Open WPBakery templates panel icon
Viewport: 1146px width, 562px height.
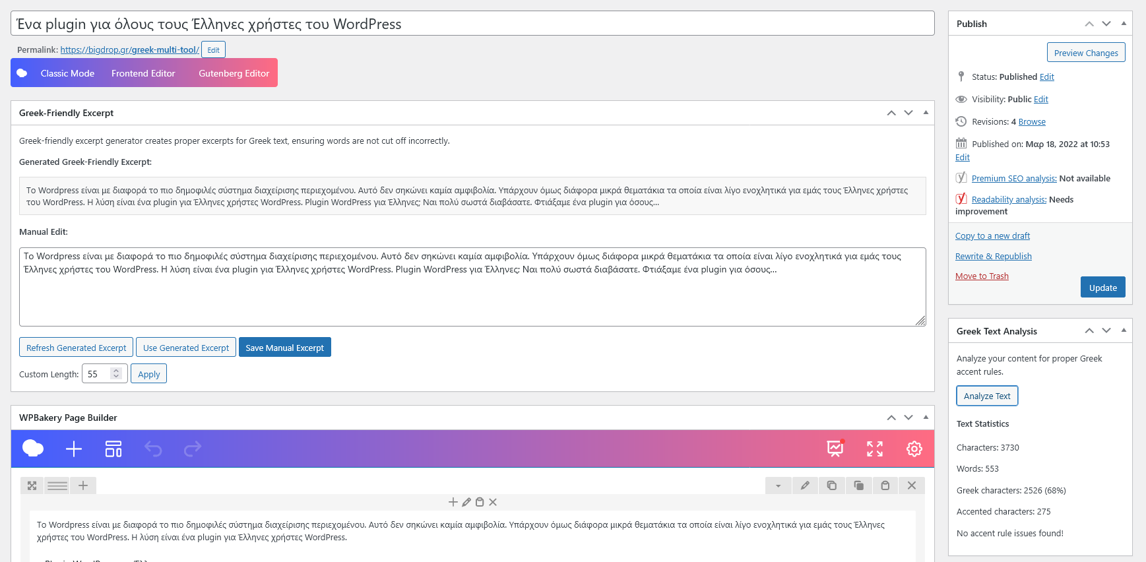pos(113,449)
